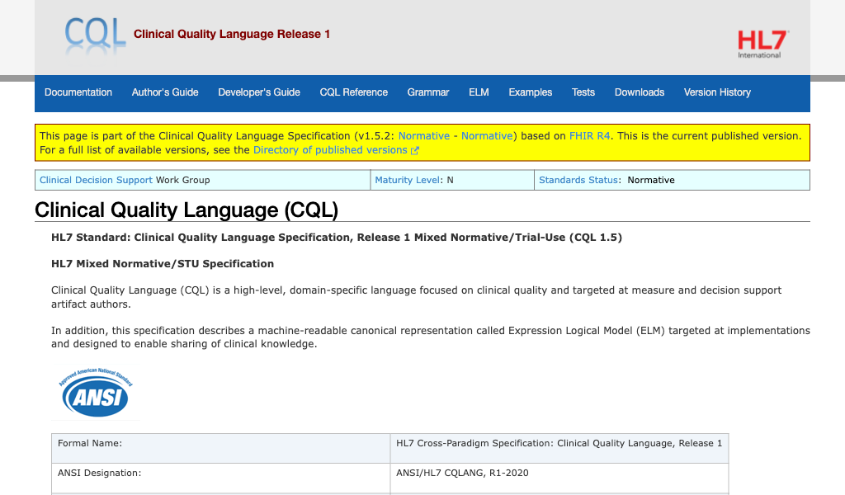The image size is (845, 495).
Task: Click the 'ANSI Designation:' table cell
Action: click(x=221, y=478)
